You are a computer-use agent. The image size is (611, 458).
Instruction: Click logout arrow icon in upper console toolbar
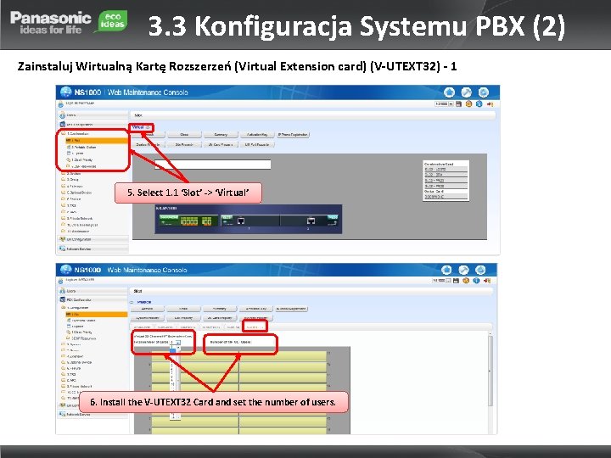click(x=490, y=104)
